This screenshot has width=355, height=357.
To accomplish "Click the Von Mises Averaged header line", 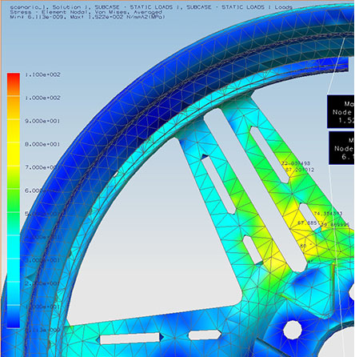I will (x=86, y=12).
